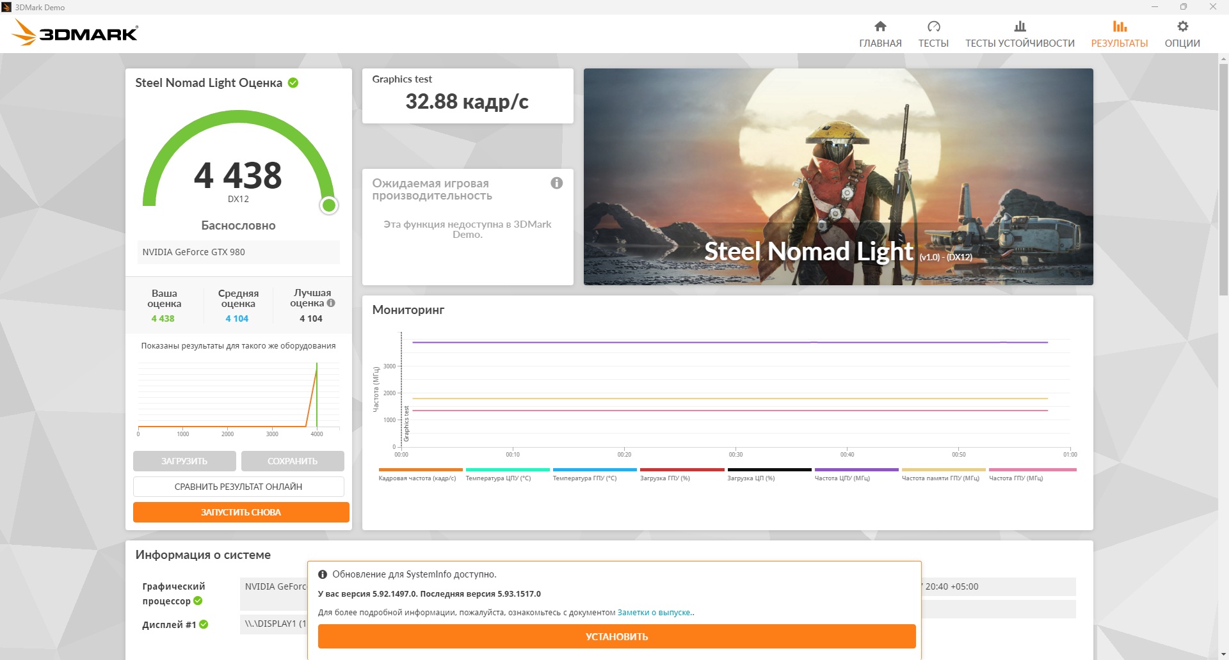
Task: Open ОПЦИИ settings with the gear icon
Action: point(1182,35)
